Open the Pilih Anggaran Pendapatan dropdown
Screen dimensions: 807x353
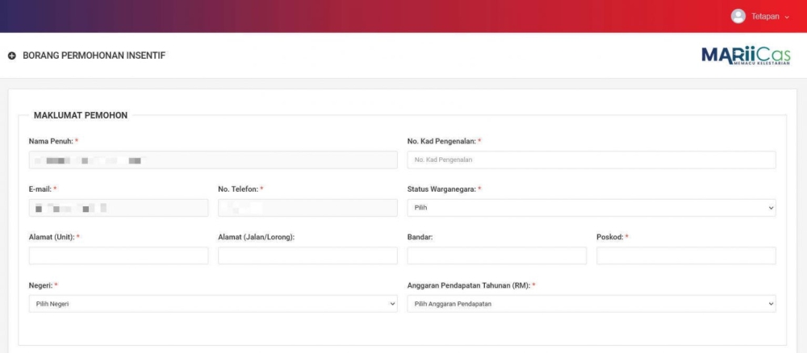click(x=591, y=304)
